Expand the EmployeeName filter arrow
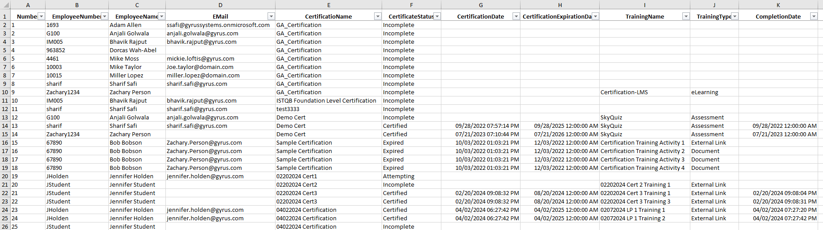 tap(161, 16)
